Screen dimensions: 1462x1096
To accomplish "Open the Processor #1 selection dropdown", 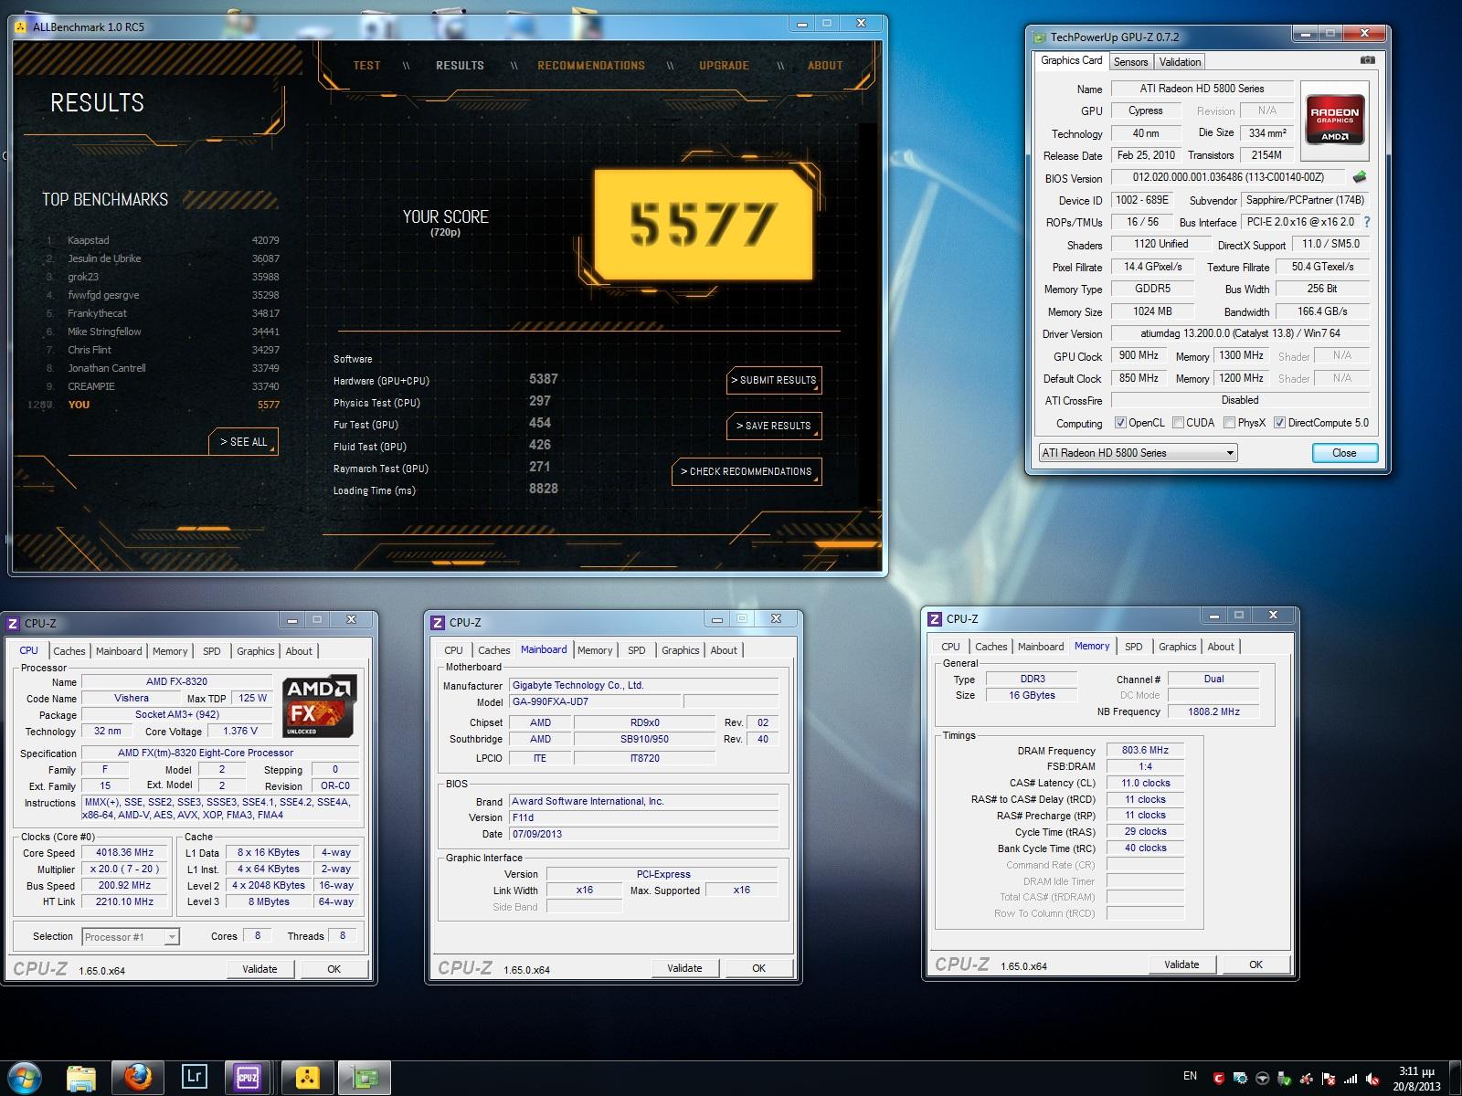I will [x=131, y=936].
